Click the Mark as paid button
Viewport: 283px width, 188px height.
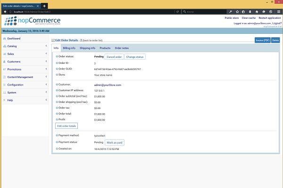pyautogui.click(x=115, y=142)
